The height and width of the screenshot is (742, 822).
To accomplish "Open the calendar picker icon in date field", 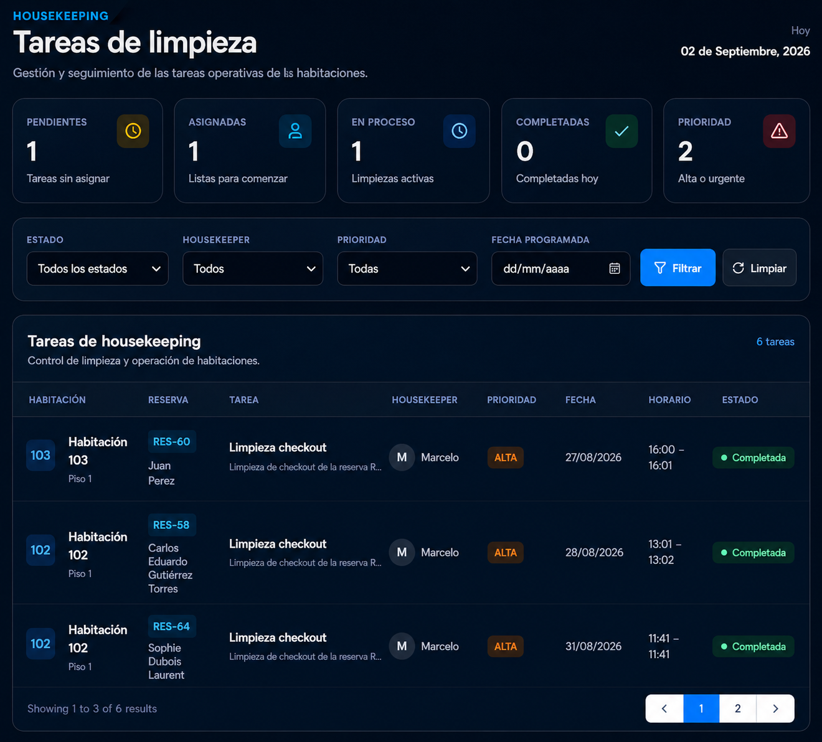I will pyautogui.click(x=615, y=268).
